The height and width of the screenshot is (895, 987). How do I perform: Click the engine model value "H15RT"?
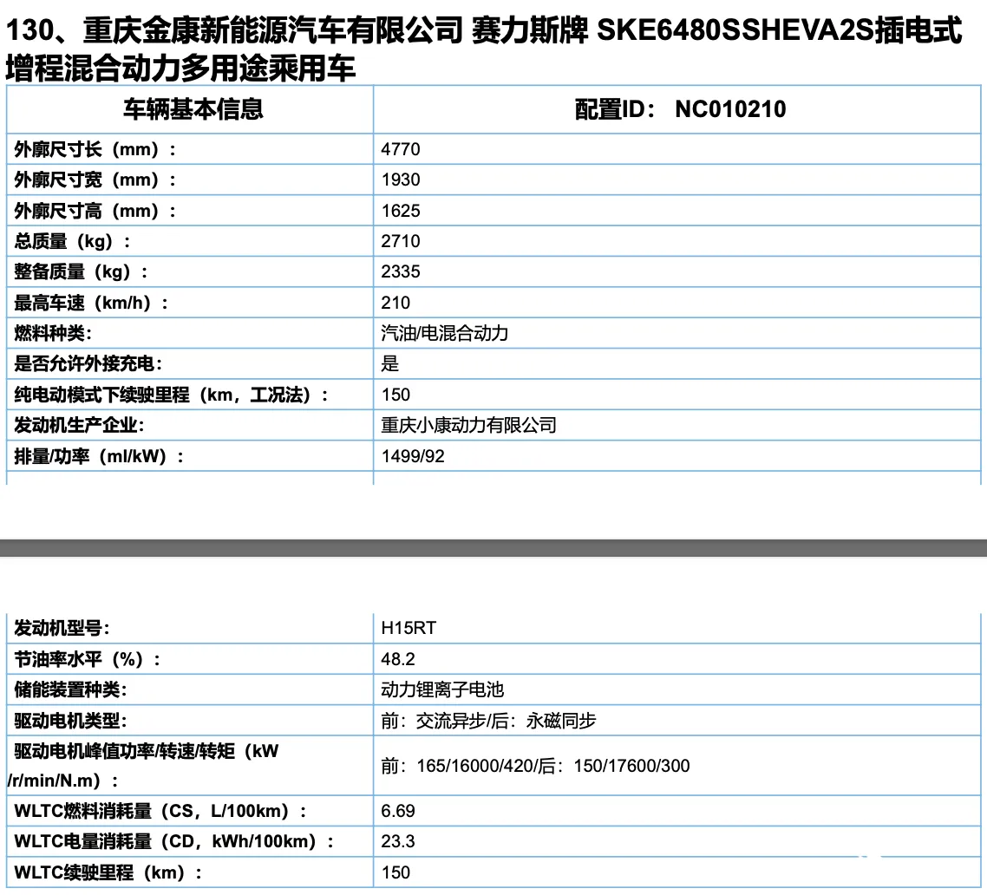(x=409, y=628)
